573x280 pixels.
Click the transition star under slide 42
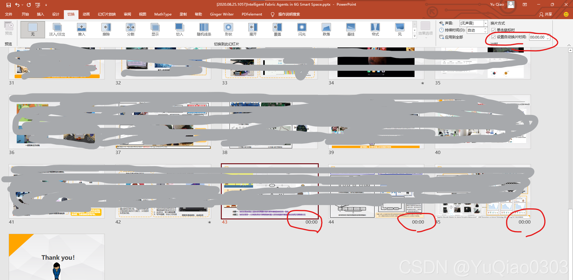click(x=210, y=222)
